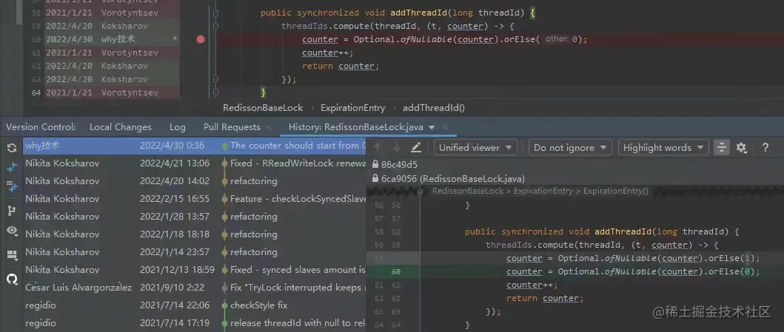Click annotation Vorotyntsev at line 64
This screenshot has height=332, width=784.
[x=130, y=92]
